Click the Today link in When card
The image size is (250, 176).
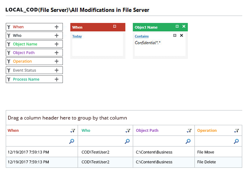point(77,36)
